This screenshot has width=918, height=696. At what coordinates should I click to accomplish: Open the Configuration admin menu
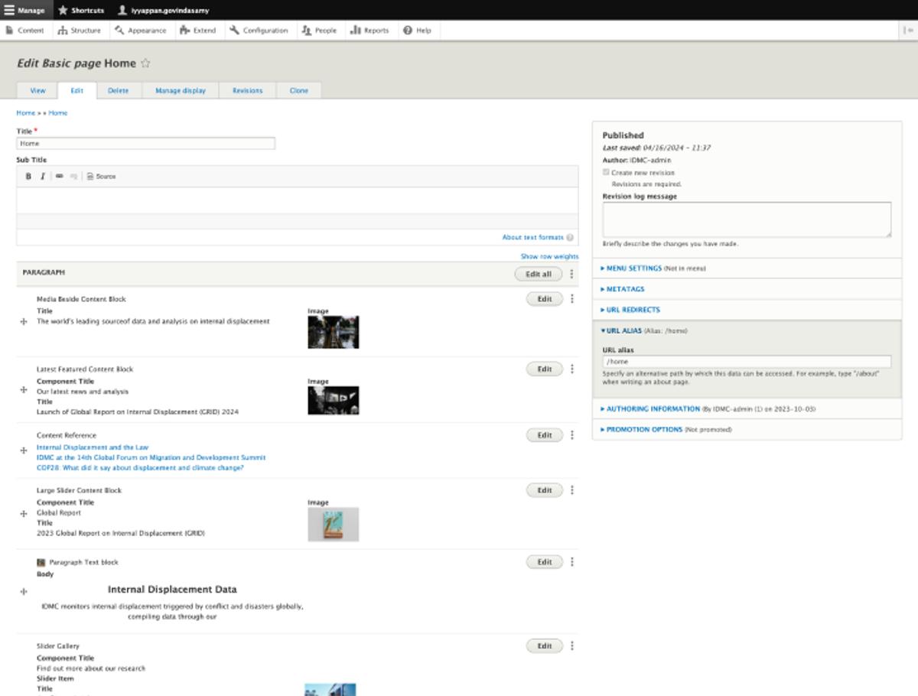click(259, 31)
